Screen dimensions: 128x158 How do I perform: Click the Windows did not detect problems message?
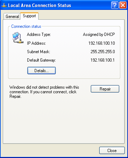[x=44, y=92]
